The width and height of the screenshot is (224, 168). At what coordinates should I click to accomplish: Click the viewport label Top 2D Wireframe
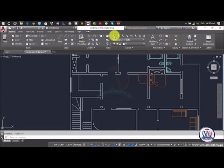click(11, 56)
